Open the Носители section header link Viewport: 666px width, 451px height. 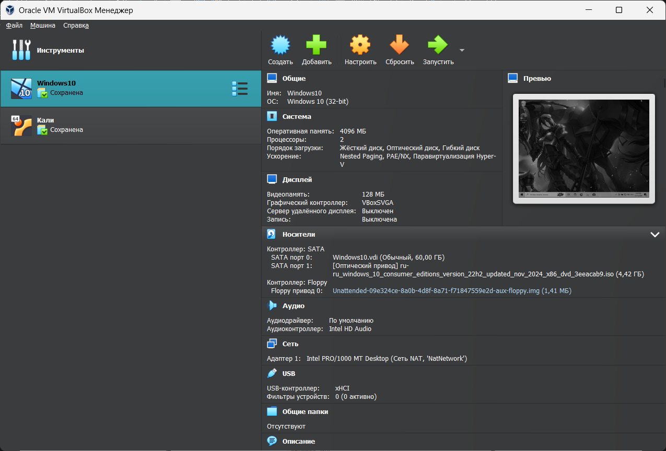tap(299, 234)
